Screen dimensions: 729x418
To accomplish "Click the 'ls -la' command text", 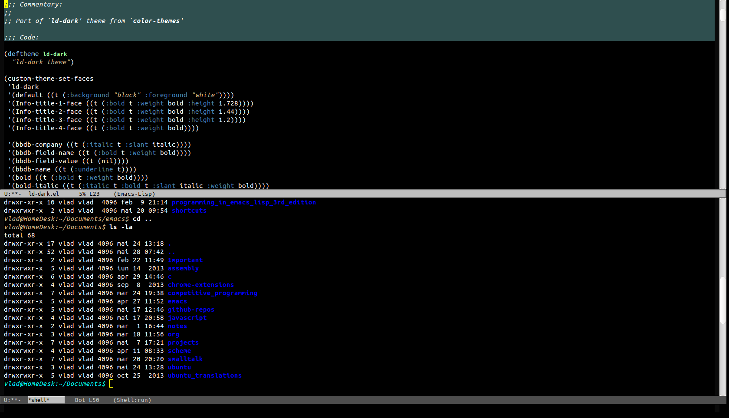I will click(x=121, y=227).
